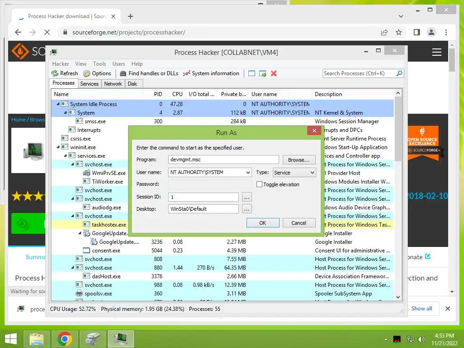464x348 pixels.
Task: Stop loading the page
Action: [x=47, y=32]
